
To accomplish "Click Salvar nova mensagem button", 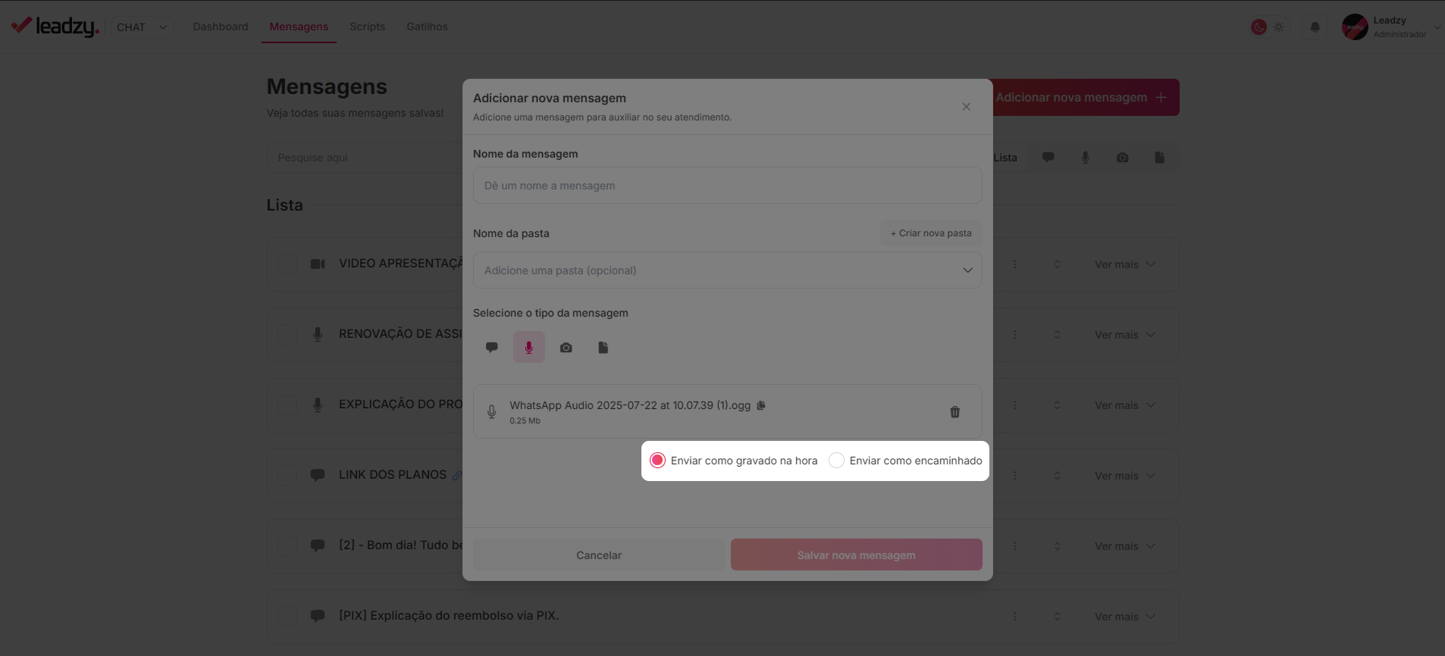I will click(857, 555).
